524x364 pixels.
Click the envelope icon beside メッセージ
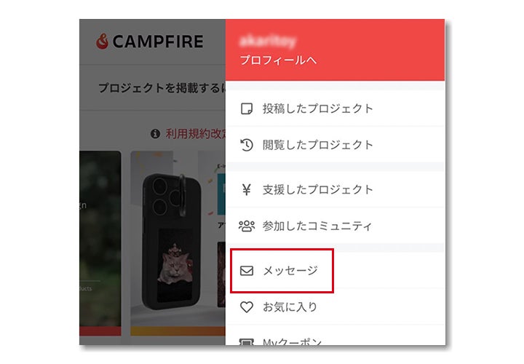247,270
